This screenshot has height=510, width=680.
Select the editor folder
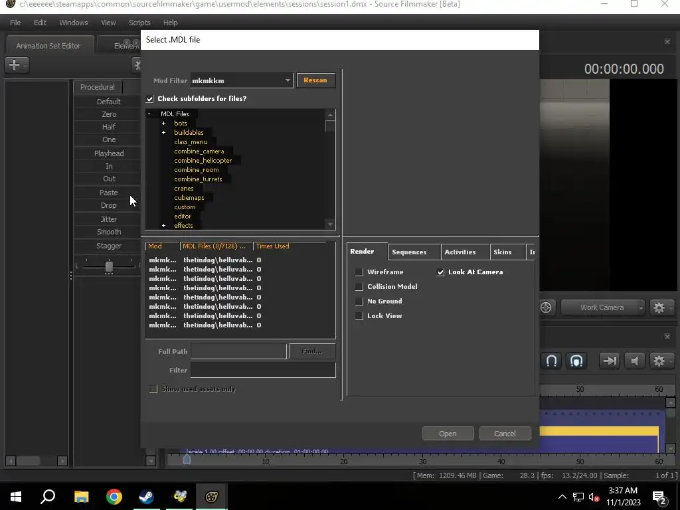pyautogui.click(x=183, y=216)
